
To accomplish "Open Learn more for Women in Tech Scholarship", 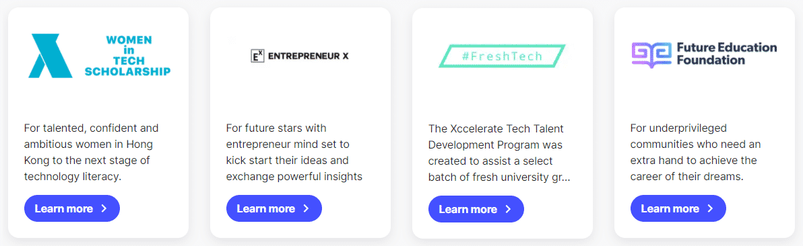I will pyautogui.click(x=71, y=208).
